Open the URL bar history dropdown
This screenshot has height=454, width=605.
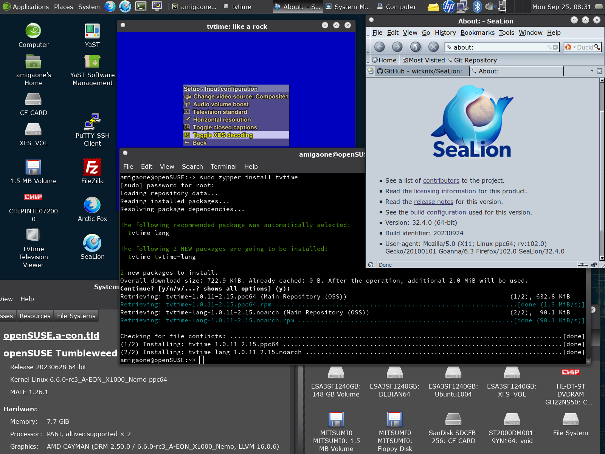(555, 47)
